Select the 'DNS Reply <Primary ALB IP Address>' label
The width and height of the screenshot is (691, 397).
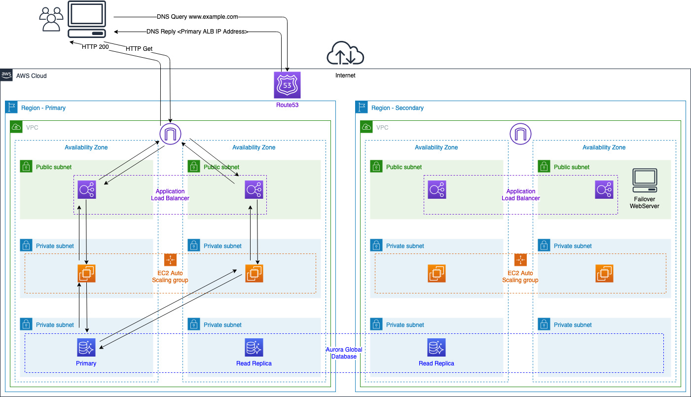point(197,32)
